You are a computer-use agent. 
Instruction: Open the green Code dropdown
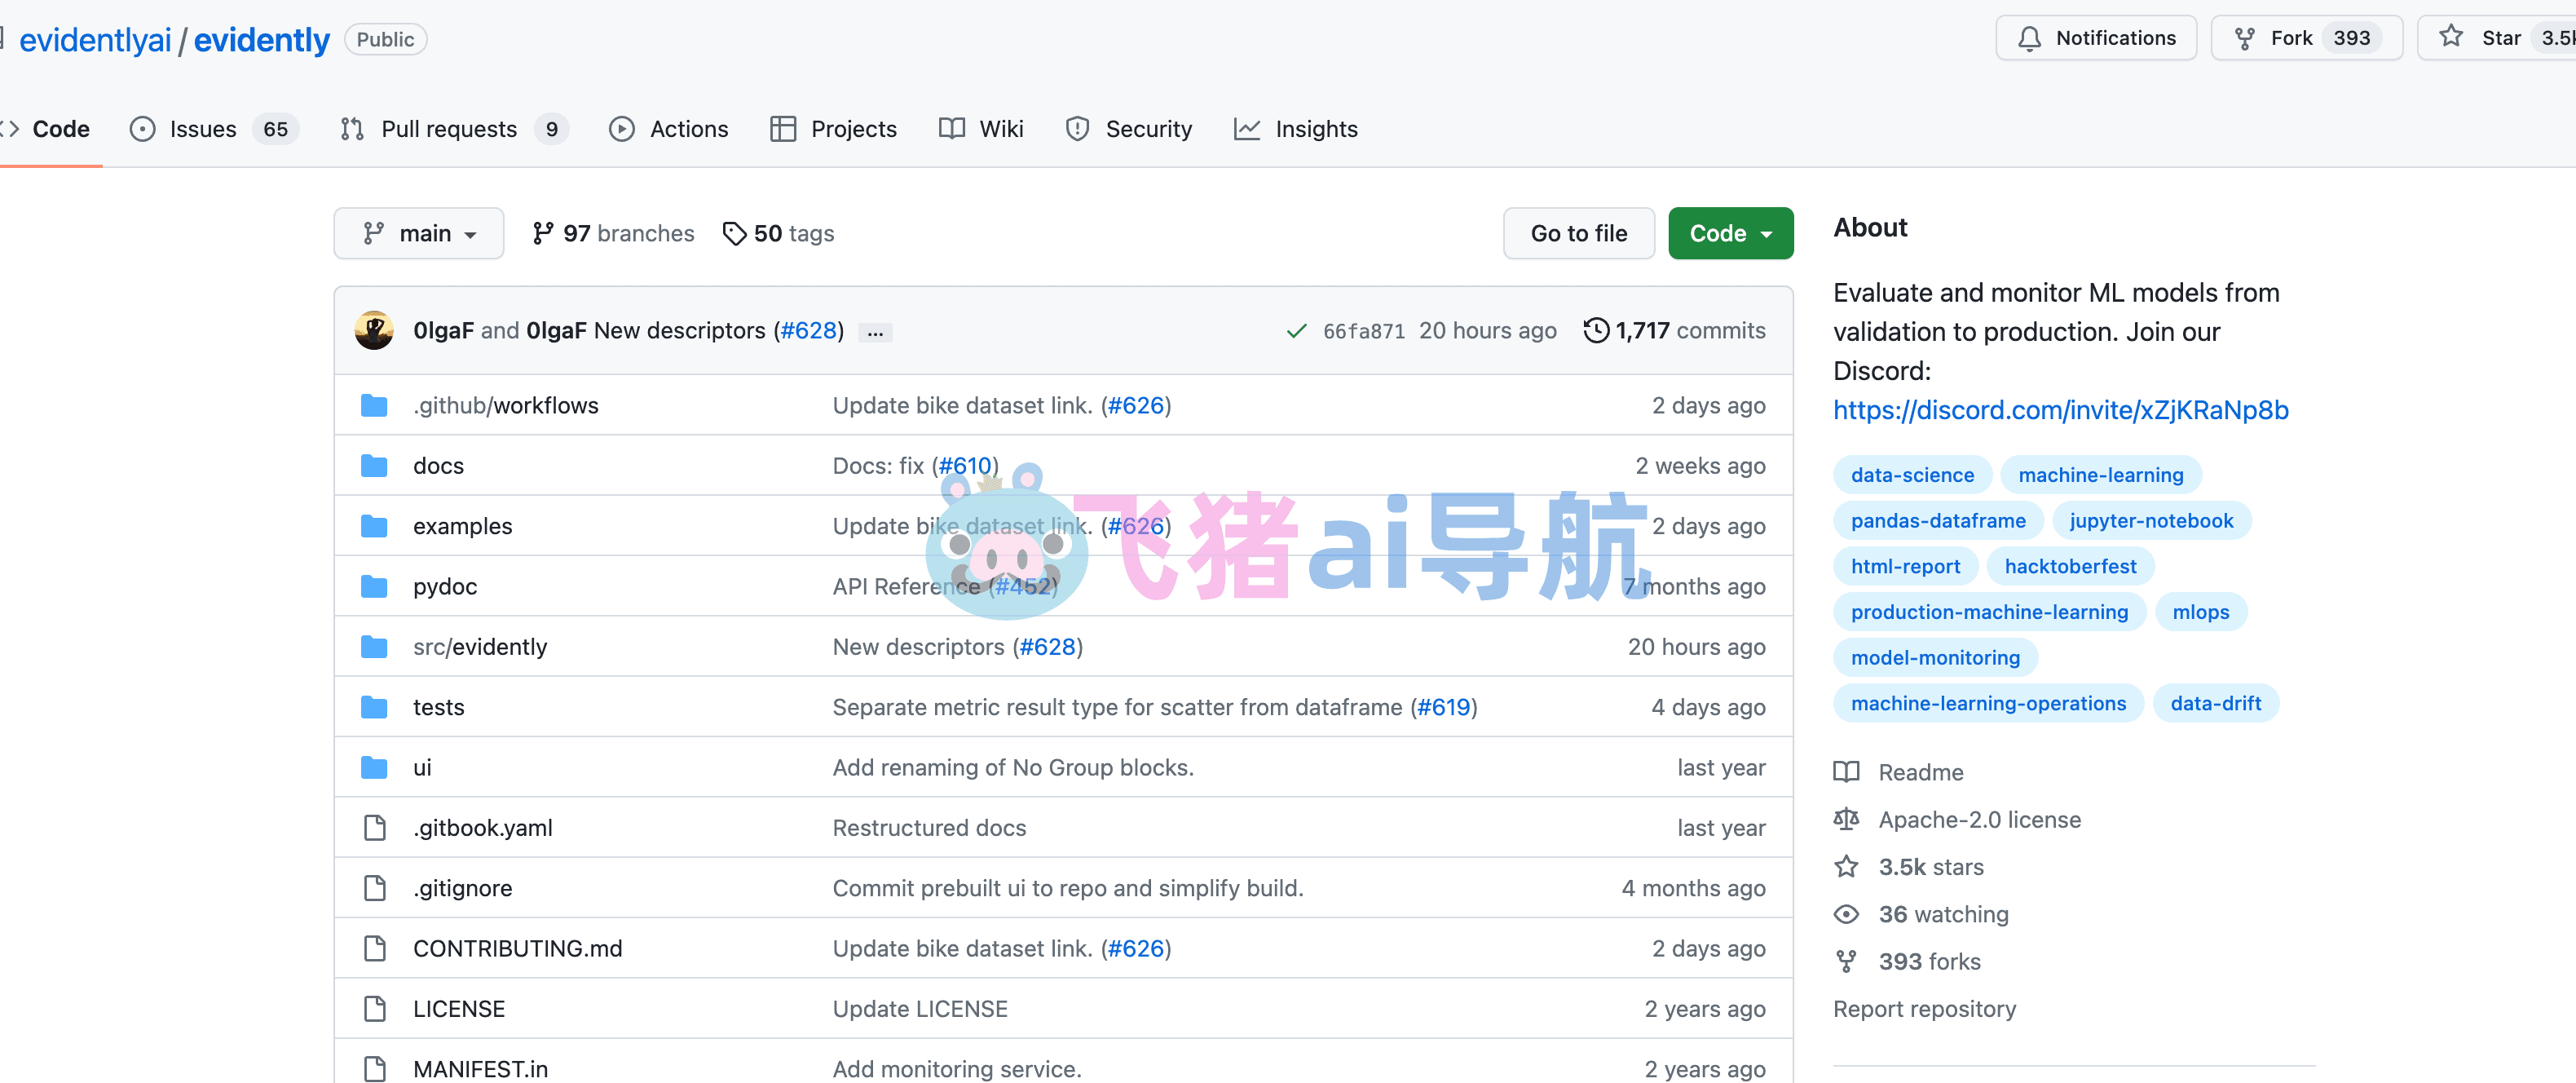[x=1730, y=233]
